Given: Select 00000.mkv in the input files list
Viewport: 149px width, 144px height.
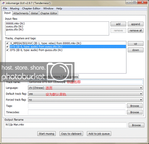Looking at the screenshot, I should coord(15,23).
